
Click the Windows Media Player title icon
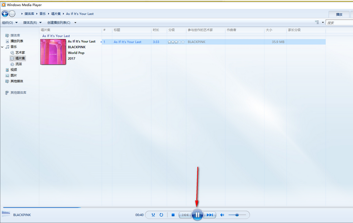coord(4,5)
